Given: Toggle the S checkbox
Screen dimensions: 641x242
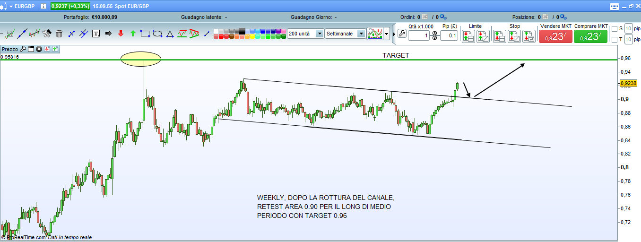Looking at the screenshot, I should pyautogui.click(x=615, y=29).
